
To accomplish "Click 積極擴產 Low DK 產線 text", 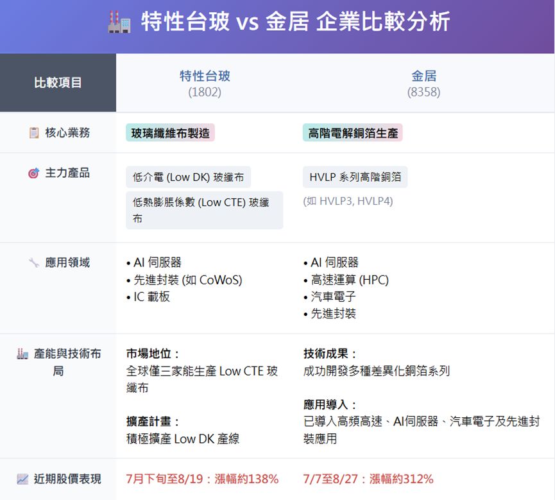I will pyautogui.click(x=183, y=439).
